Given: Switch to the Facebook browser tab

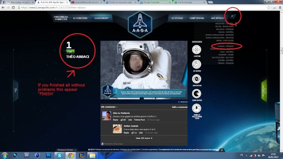Looking at the screenshot, I should tap(17, 2).
